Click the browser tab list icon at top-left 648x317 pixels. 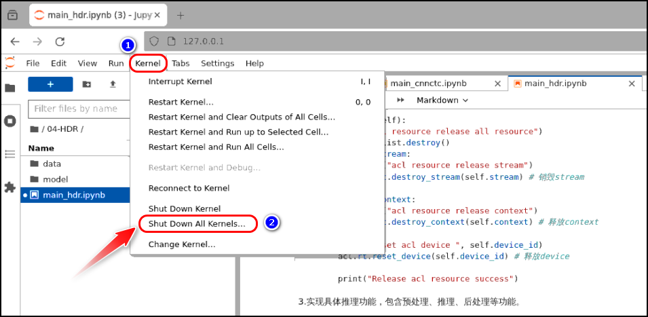click(13, 16)
